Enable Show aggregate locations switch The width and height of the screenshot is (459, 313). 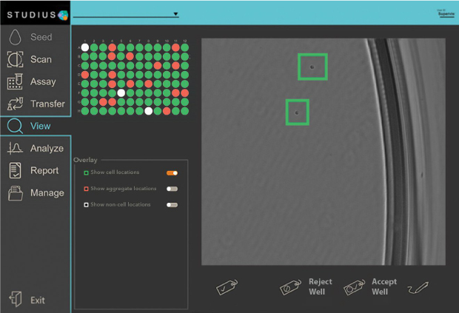coord(172,189)
